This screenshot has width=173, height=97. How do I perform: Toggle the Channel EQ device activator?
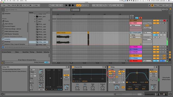(x=73, y=67)
